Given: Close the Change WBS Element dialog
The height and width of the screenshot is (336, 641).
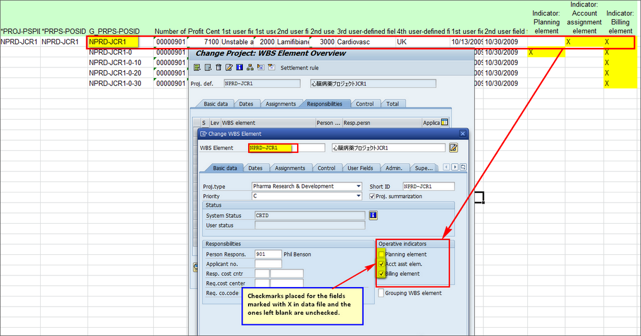Looking at the screenshot, I should pyautogui.click(x=462, y=134).
